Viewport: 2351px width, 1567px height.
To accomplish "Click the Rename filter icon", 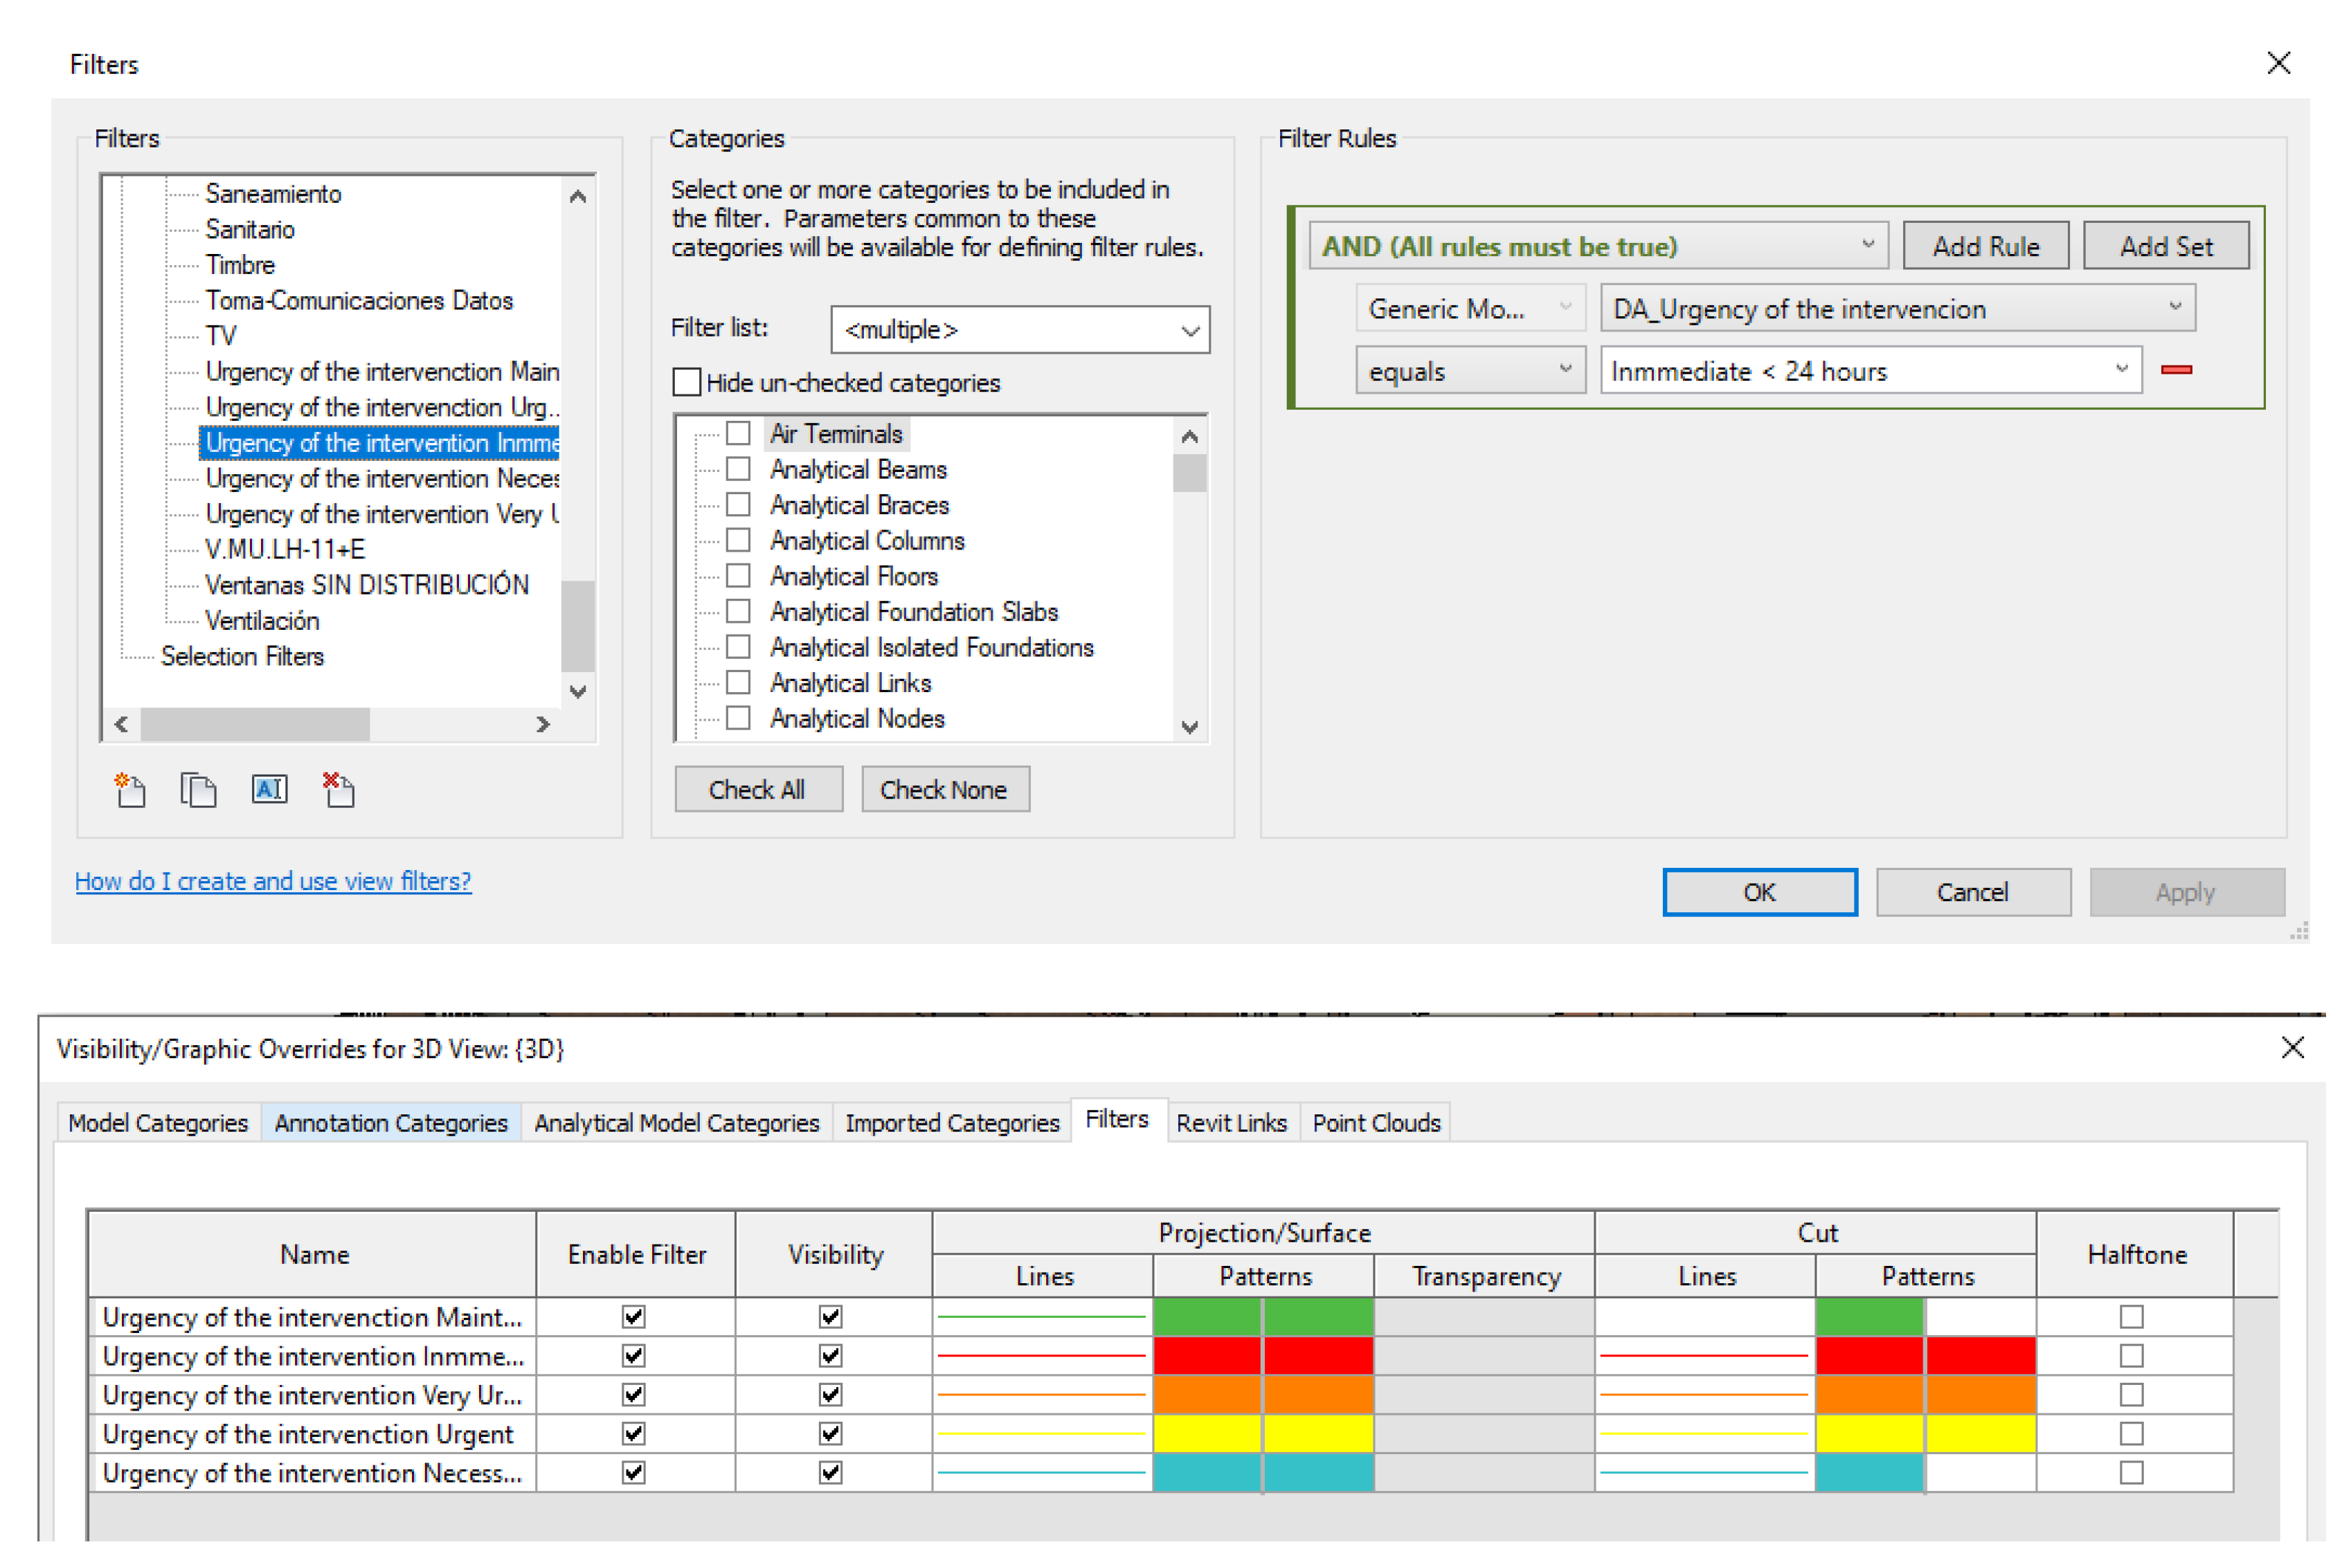I will (x=269, y=790).
